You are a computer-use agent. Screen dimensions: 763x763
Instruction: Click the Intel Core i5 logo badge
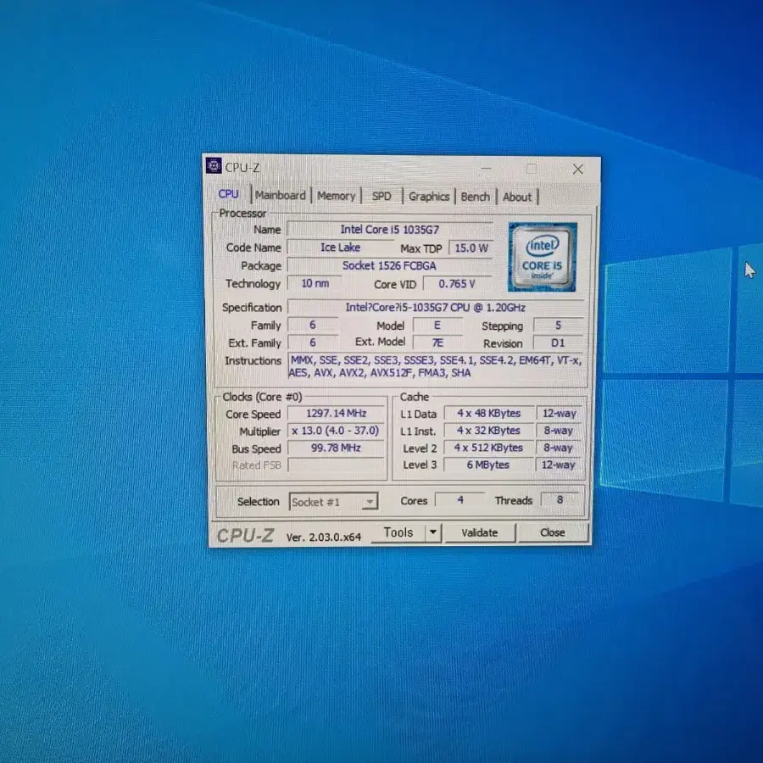542,257
